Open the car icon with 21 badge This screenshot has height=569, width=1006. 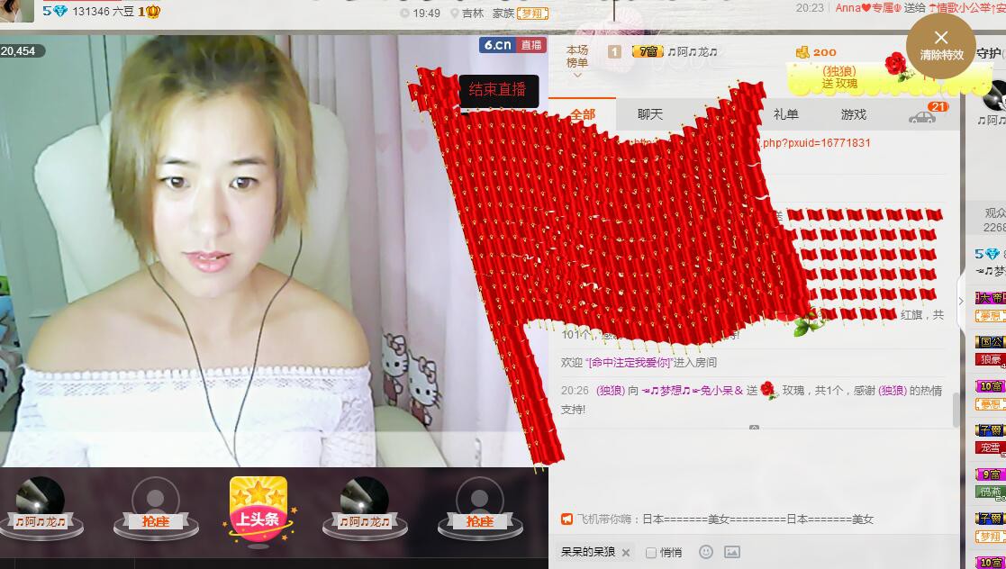(x=922, y=117)
